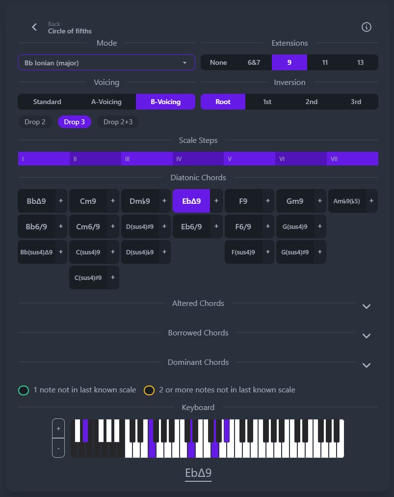Select the 11 extension option

(325, 62)
